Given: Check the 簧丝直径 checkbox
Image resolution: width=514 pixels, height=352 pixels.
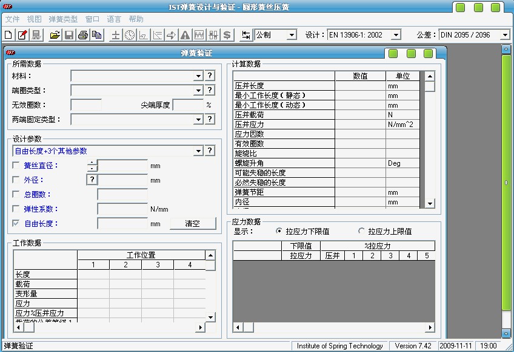Looking at the screenshot, I should point(15,165).
